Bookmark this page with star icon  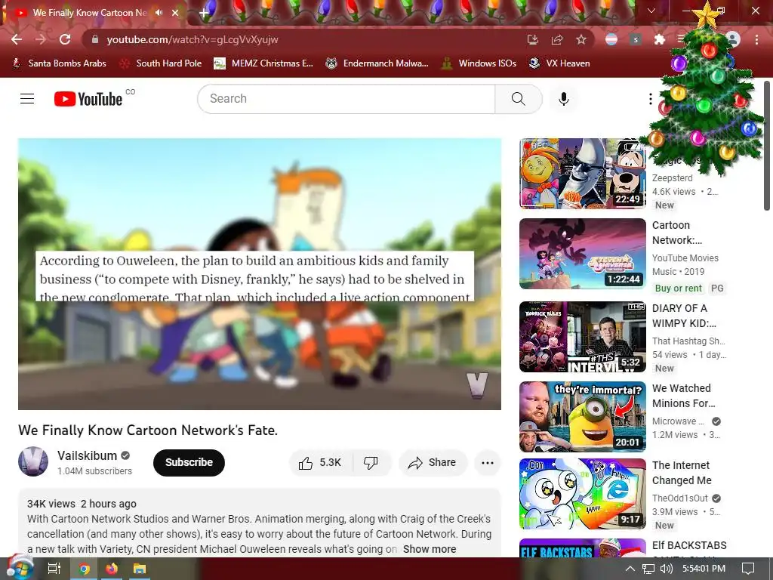click(581, 39)
